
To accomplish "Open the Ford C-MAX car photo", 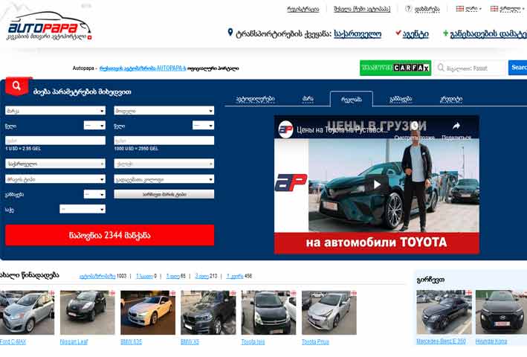I will [27, 312].
